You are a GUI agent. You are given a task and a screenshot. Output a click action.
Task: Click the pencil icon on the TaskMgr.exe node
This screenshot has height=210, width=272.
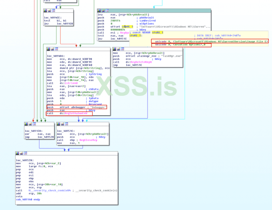pyautogui.click(x=118, y=49)
